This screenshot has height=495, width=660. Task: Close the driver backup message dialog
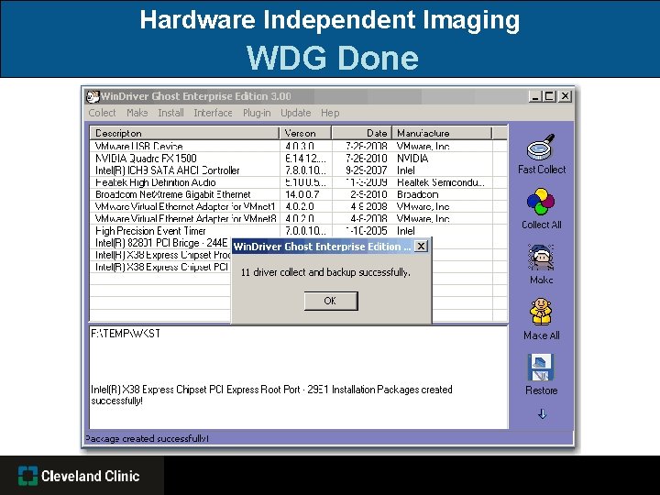pyautogui.click(x=421, y=247)
